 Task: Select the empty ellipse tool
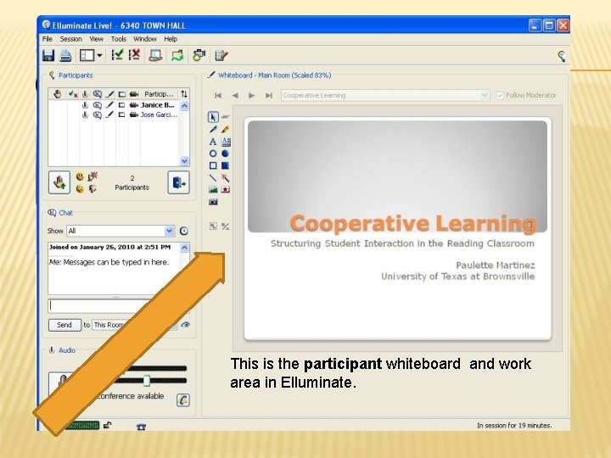[213, 154]
